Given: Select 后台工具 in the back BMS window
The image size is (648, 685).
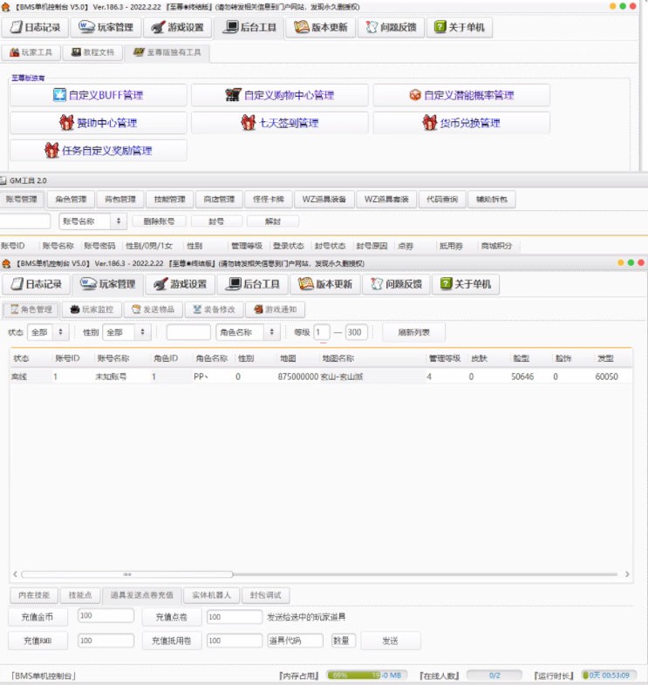Looking at the screenshot, I should 249,27.
